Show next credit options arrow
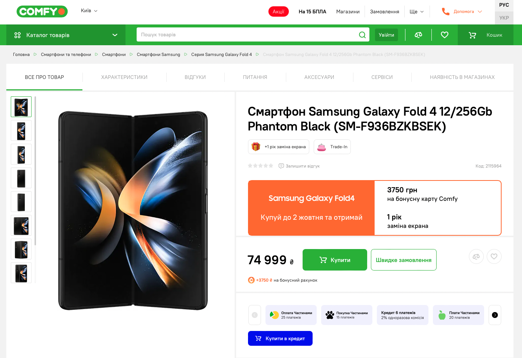Screen dimensions: 522x358 (x=495, y=315)
